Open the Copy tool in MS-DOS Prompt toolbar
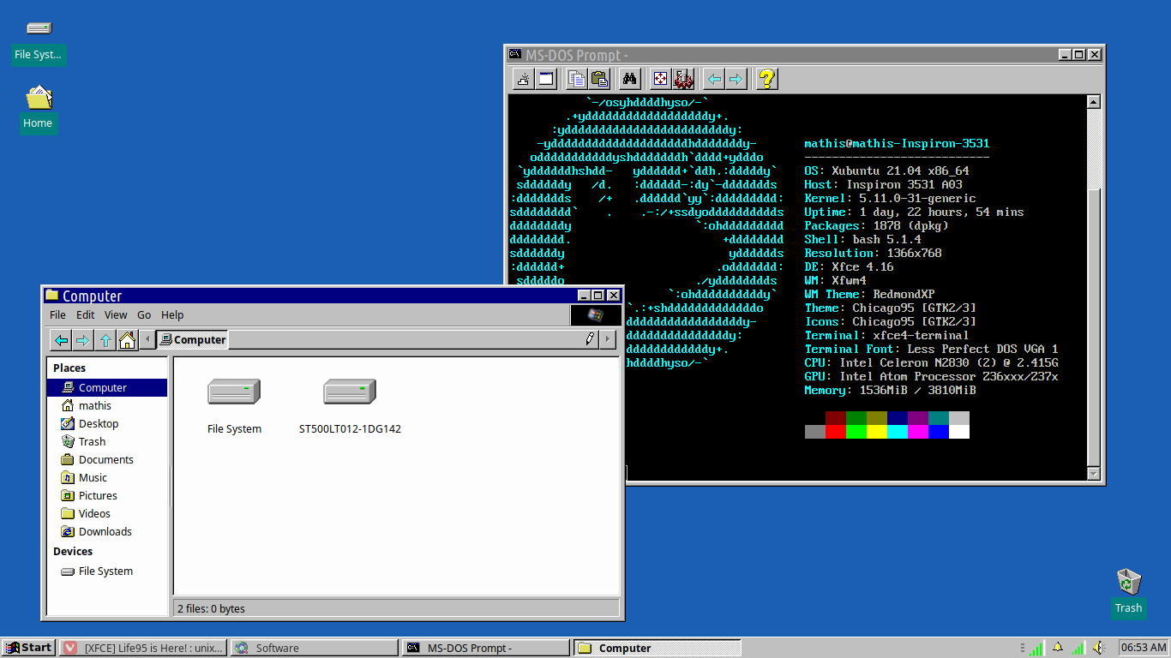 (576, 78)
